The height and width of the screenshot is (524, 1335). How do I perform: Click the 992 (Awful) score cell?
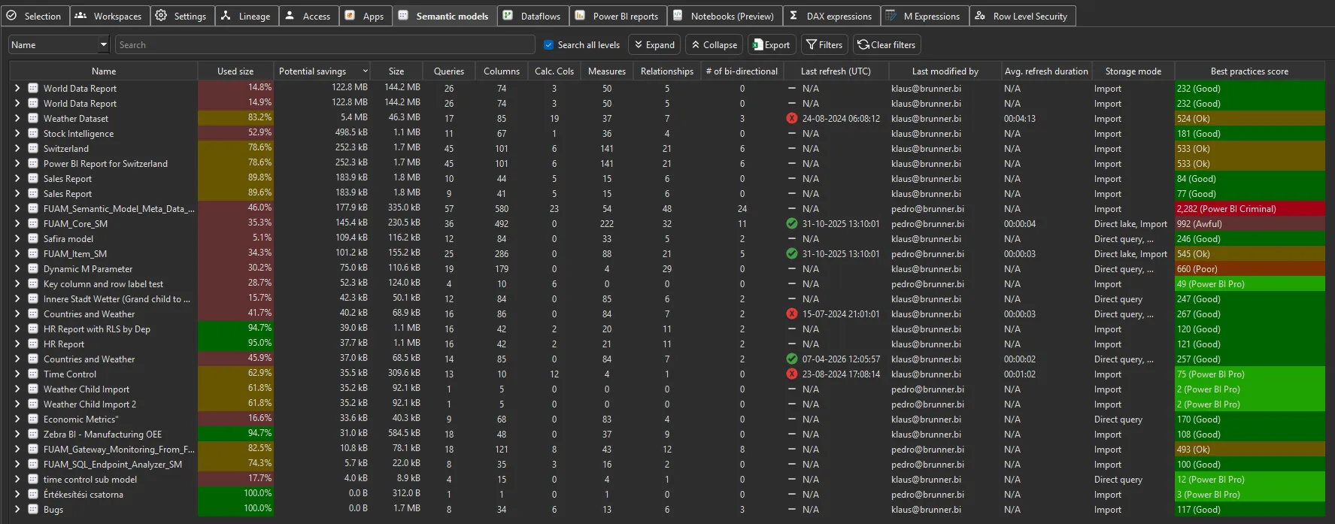(1249, 223)
